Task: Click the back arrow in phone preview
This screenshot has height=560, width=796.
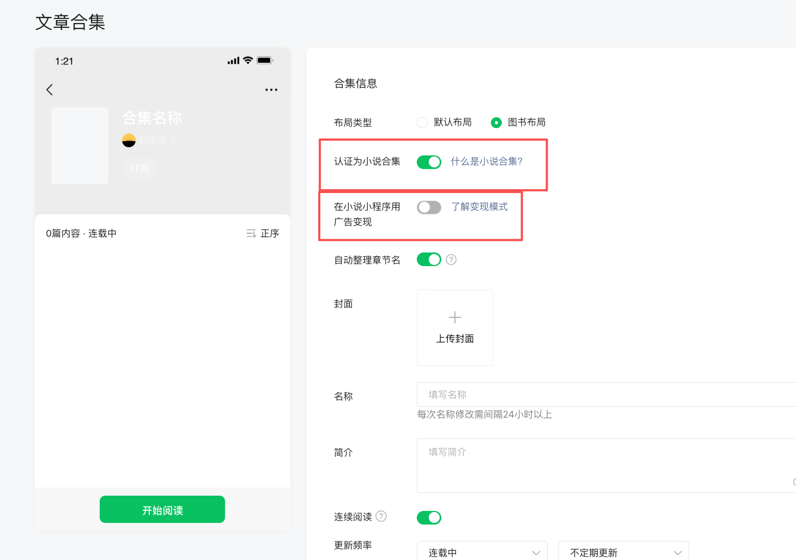Action: coord(50,90)
